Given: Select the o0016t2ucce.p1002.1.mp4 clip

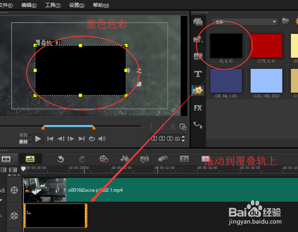Looking at the screenshot, I should (x=161, y=190).
